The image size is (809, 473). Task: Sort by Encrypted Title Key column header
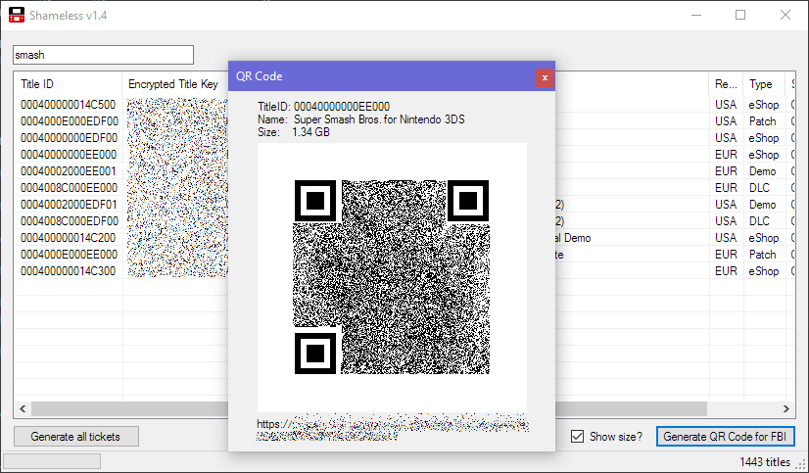(175, 84)
